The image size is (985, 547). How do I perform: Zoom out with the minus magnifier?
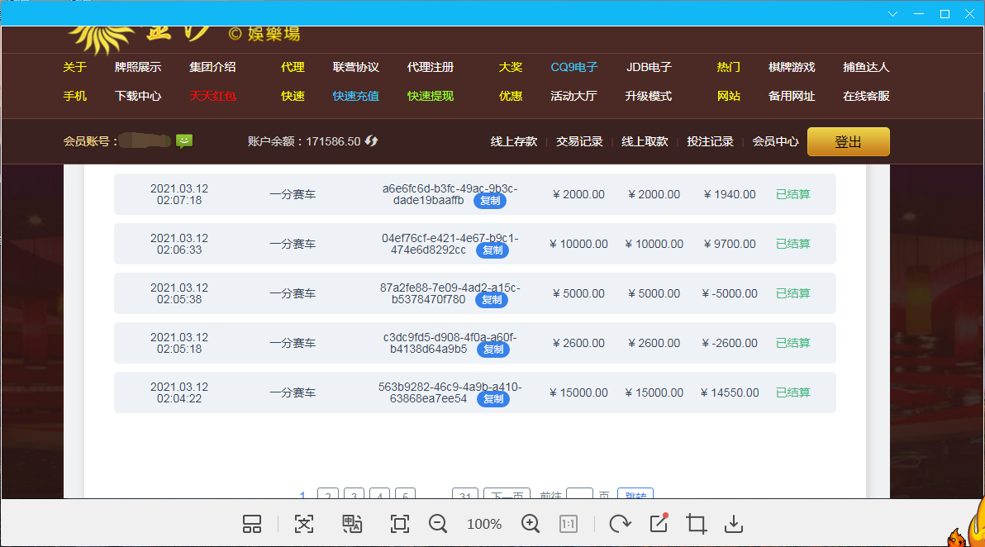click(x=438, y=524)
